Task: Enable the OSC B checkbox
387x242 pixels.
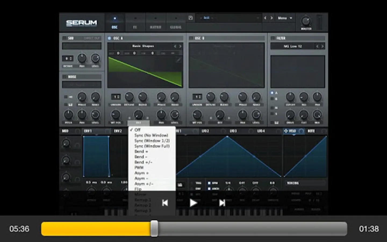Action: tap(191, 38)
